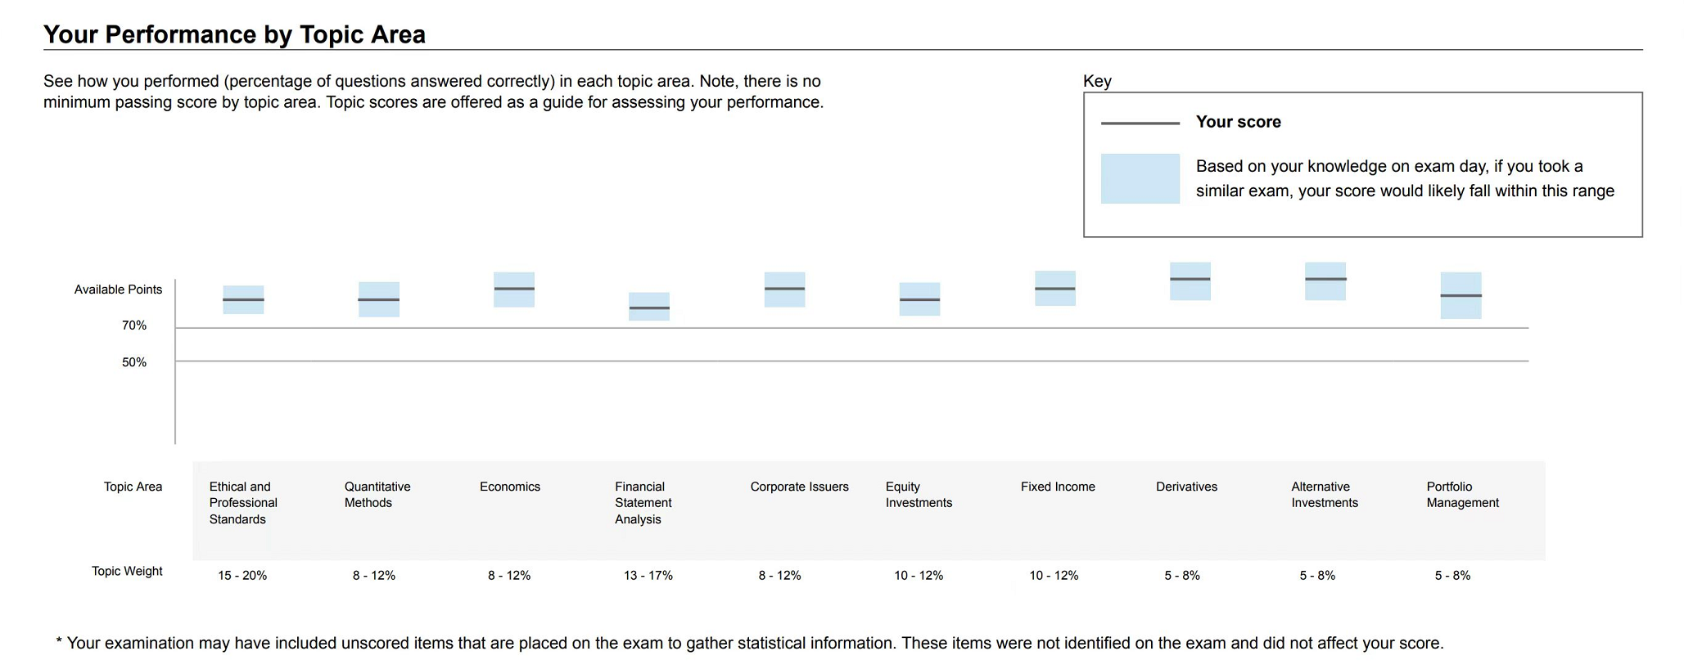Viewport: 1684px width, 669px height.
Task: Click the Your Performance by Topic Area heading
Action: coord(234,34)
